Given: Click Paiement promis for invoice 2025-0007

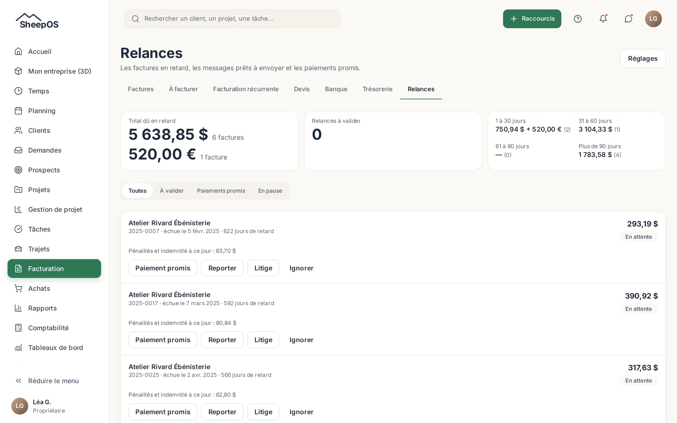Looking at the screenshot, I should [x=163, y=268].
